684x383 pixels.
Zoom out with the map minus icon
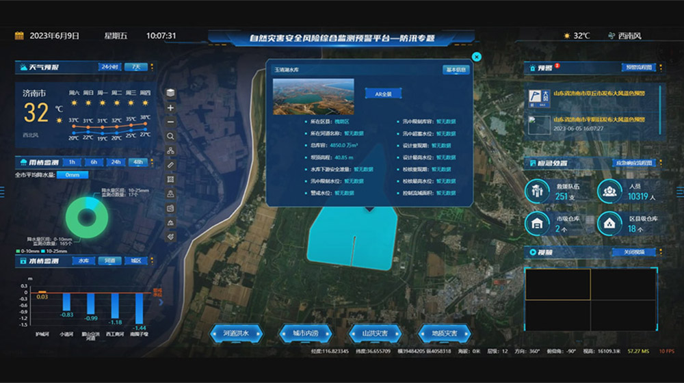pyautogui.click(x=170, y=122)
